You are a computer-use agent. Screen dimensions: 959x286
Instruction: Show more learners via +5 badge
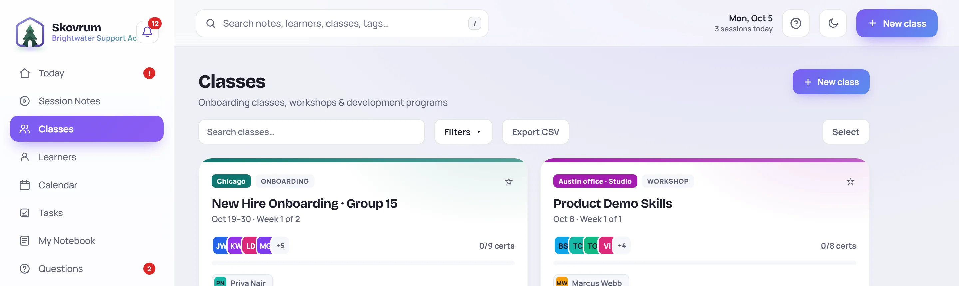[280, 245]
